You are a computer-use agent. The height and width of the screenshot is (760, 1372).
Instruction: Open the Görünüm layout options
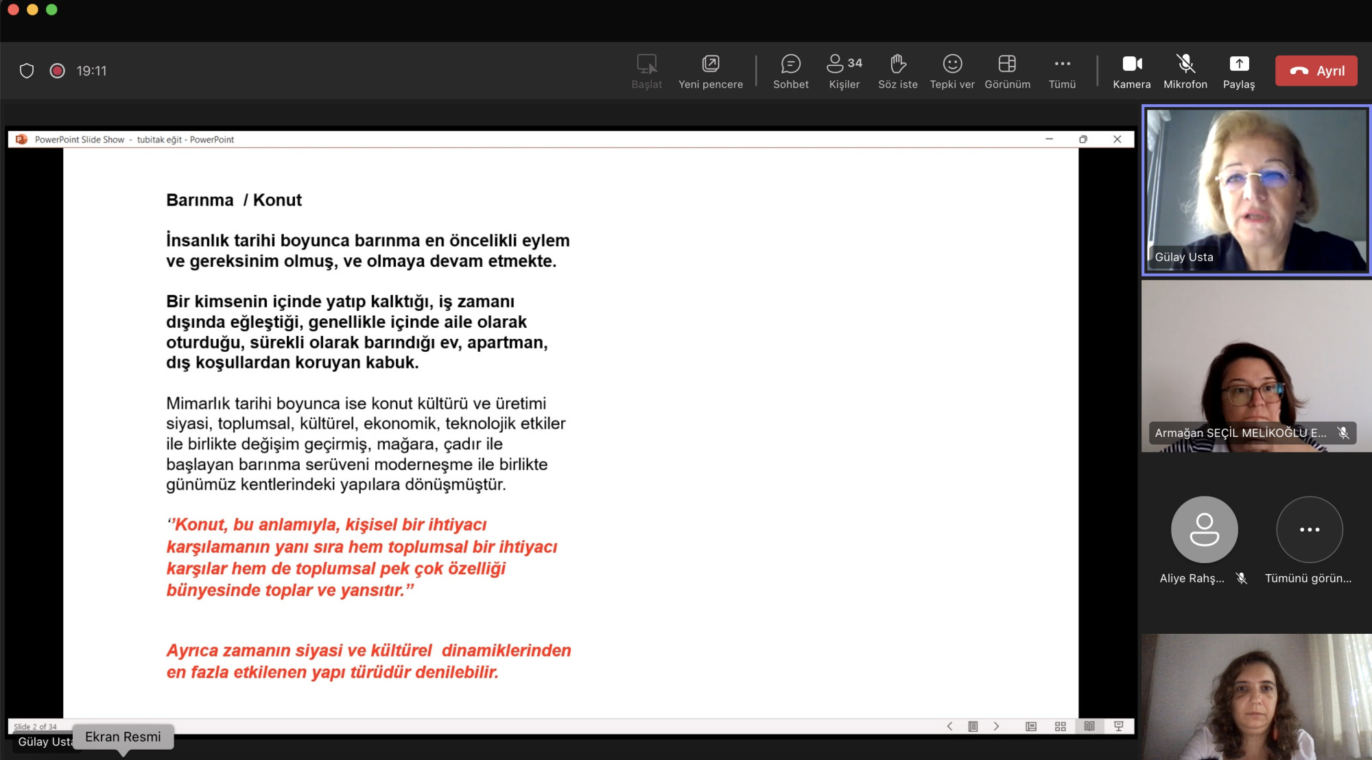[1007, 71]
